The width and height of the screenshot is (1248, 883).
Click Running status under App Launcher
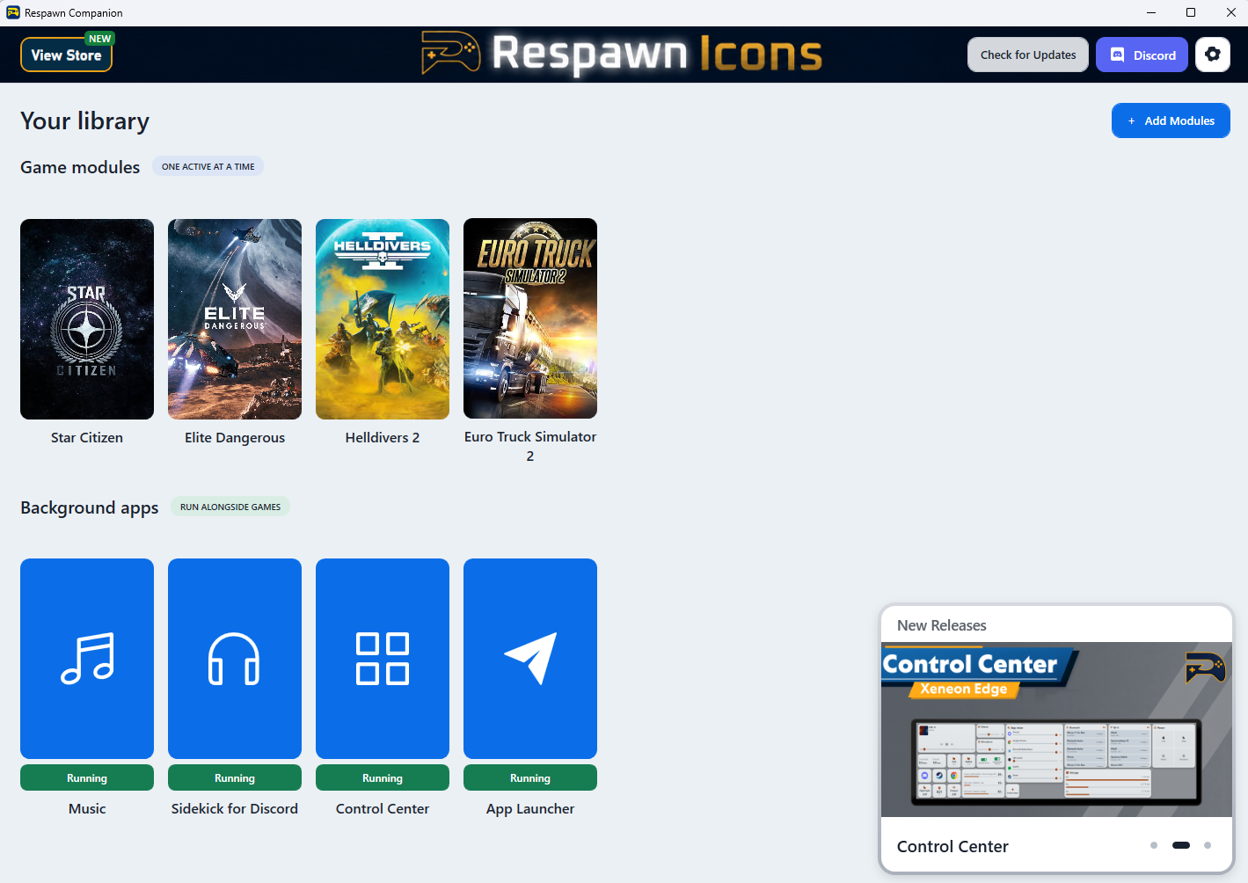pyautogui.click(x=530, y=778)
